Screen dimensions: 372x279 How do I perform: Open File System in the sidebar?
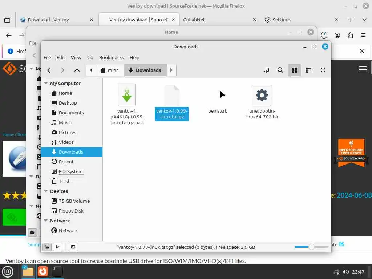tap(72, 171)
